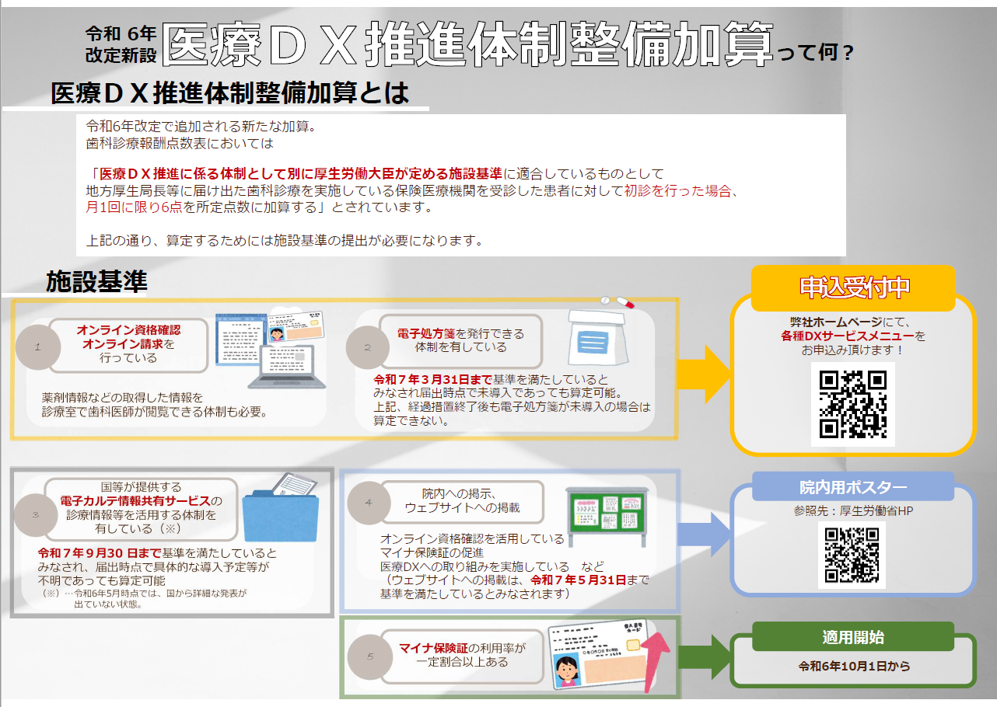The image size is (997, 707).
Task: Click the 申込受付中 orange banner
Action: 853,287
